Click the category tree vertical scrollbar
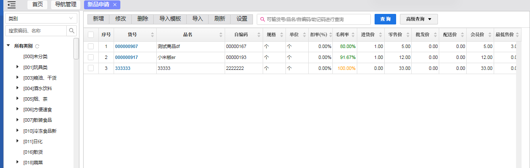530x168 pixels. (x=76, y=48)
